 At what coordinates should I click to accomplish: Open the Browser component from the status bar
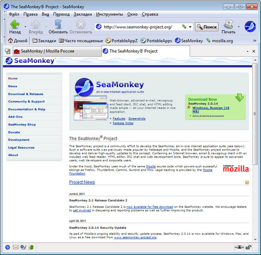7,248
